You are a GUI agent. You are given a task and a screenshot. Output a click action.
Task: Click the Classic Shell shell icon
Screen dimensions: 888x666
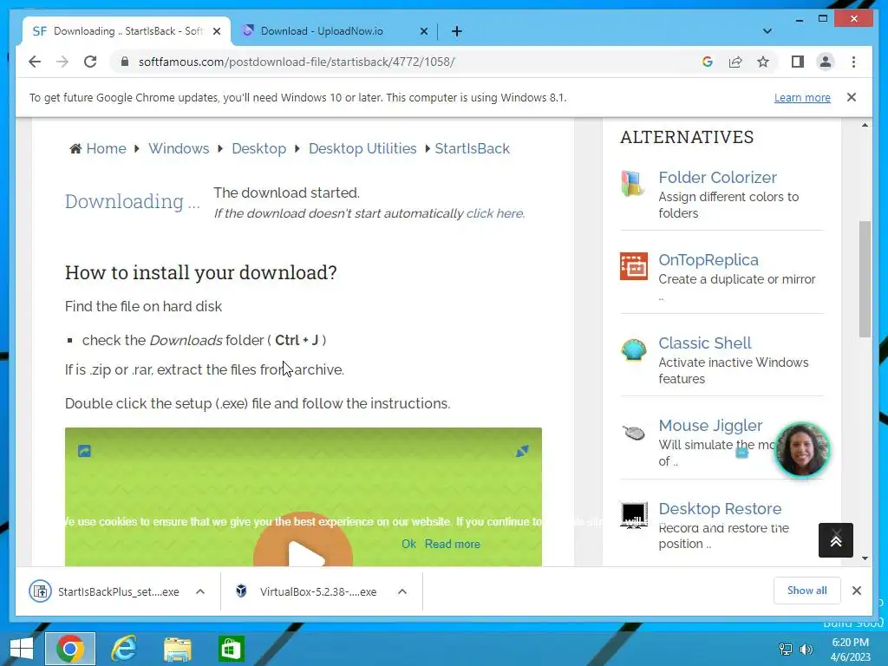tap(634, 349)
